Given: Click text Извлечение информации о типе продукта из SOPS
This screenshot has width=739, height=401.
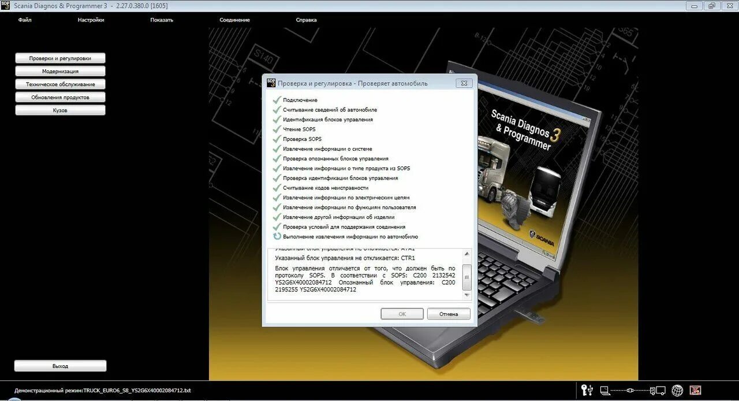Looking at the screenshot, I should point(346,168).
